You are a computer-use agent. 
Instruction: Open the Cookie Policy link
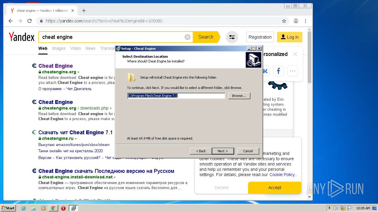coord(282,175)
